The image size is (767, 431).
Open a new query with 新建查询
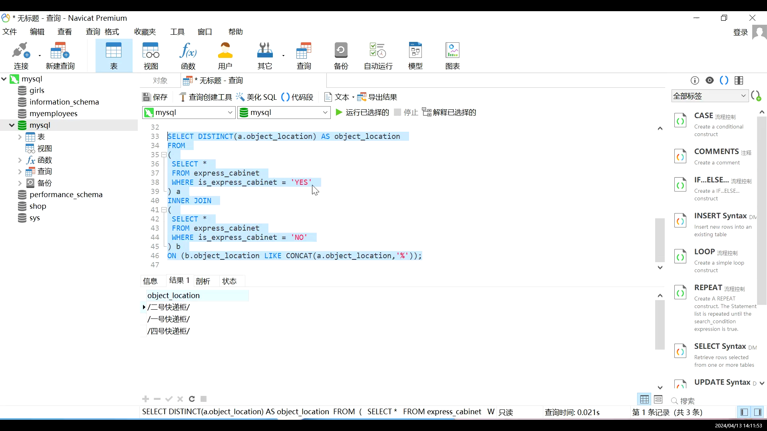(60, 55)
